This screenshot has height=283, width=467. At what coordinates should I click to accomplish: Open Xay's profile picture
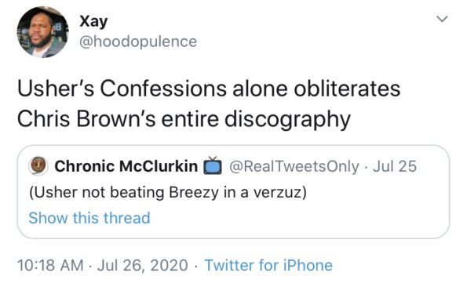coord(42,32)
